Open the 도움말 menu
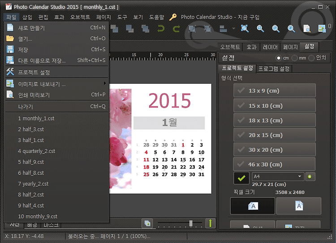336x243 pixels. pos(156,17)
